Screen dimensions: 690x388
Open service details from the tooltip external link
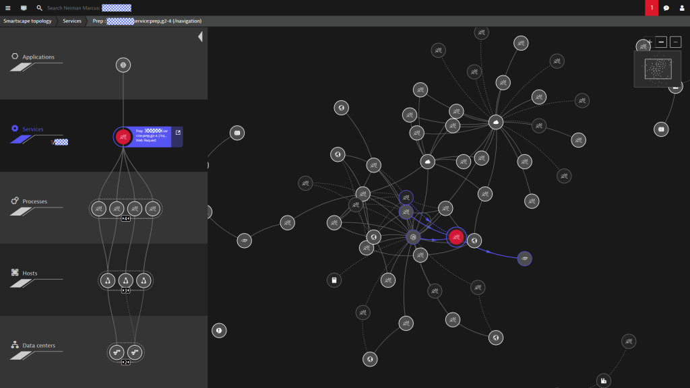click(177, 133)
